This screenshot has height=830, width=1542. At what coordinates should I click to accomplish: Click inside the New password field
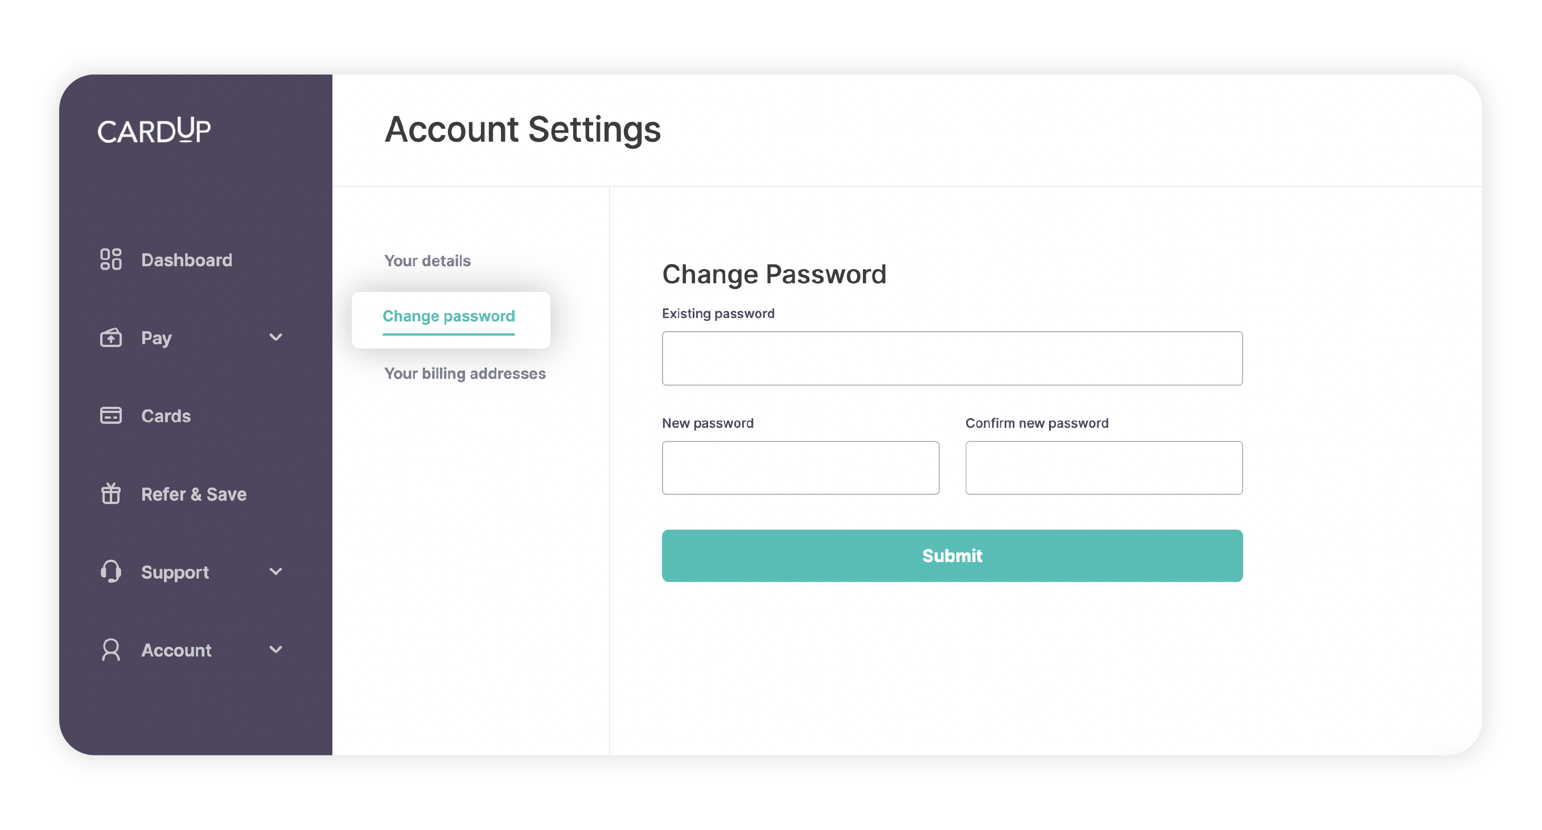[x=800, y=468]
